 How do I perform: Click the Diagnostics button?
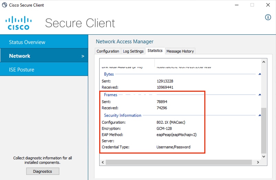(x=43, y=171)
